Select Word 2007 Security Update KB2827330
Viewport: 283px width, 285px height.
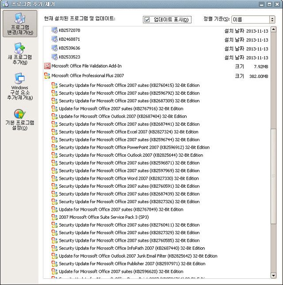(129, 178)
